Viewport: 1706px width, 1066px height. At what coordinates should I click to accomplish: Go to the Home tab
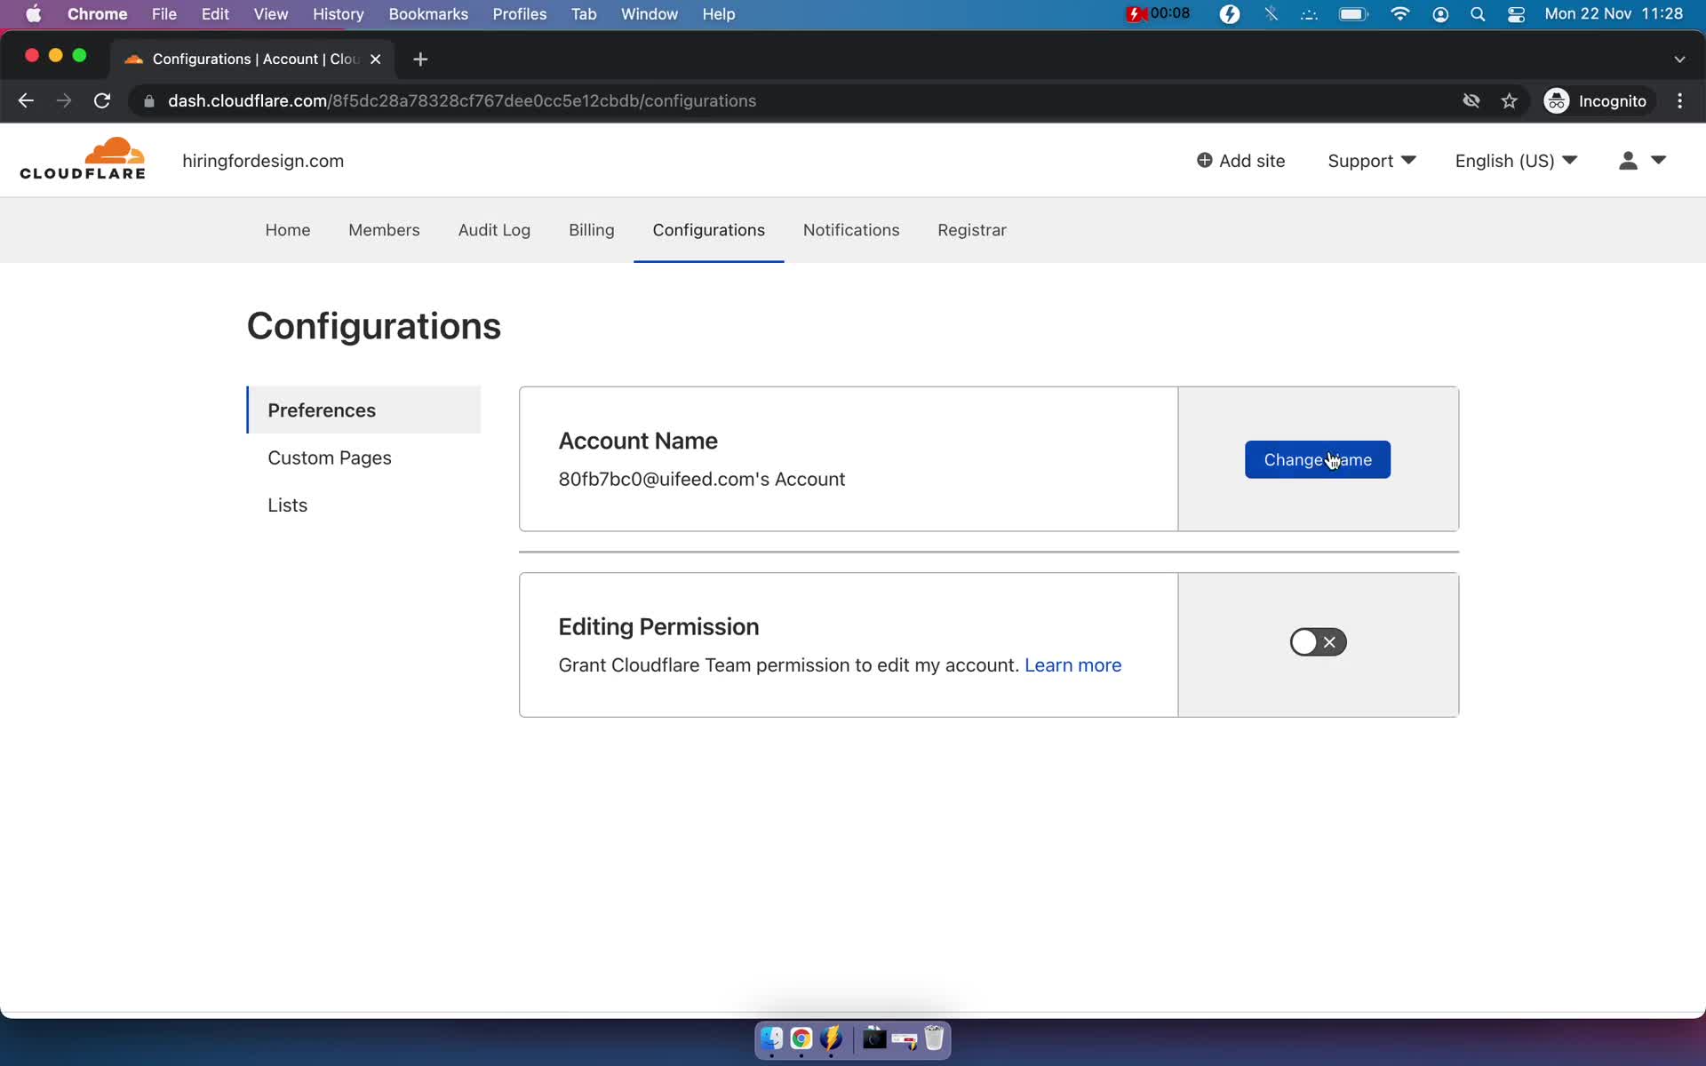pyautogui.click(x=288, y=230)
